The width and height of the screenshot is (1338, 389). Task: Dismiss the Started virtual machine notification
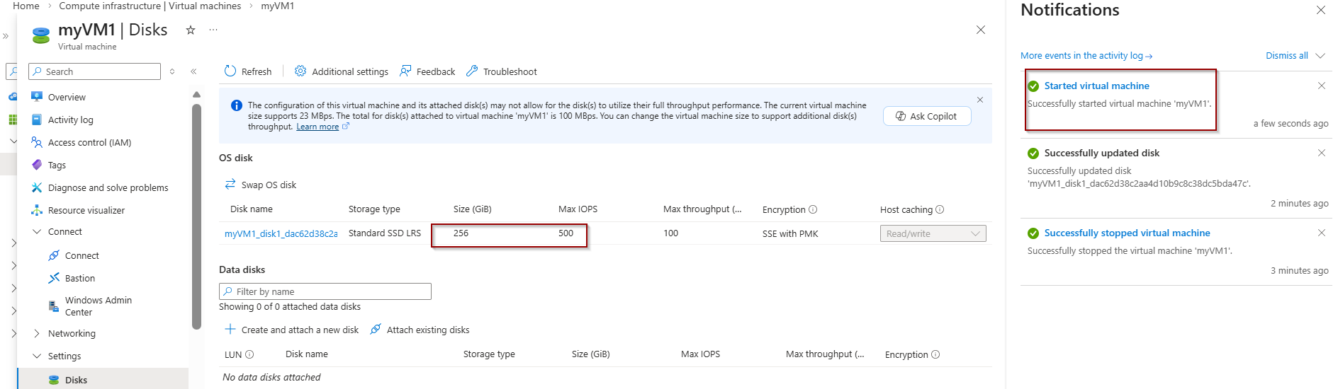tap(1321, 86)
